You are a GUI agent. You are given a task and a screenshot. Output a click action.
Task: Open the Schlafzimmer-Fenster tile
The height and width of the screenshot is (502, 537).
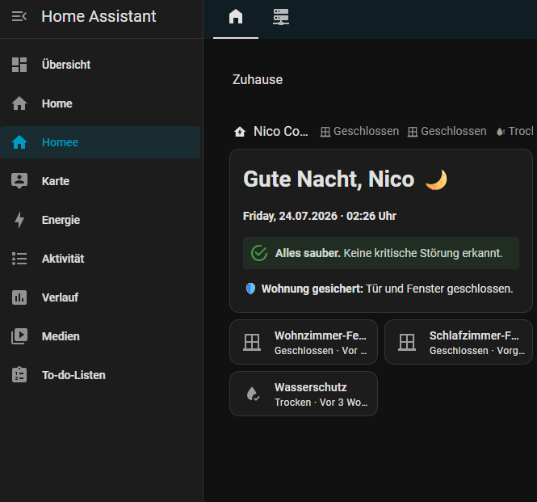click(x=459, y=342)
